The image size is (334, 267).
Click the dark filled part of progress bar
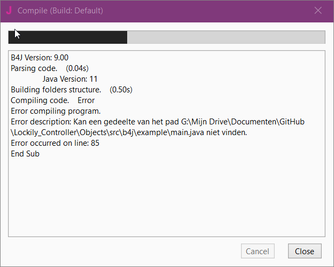coord(68,37)
